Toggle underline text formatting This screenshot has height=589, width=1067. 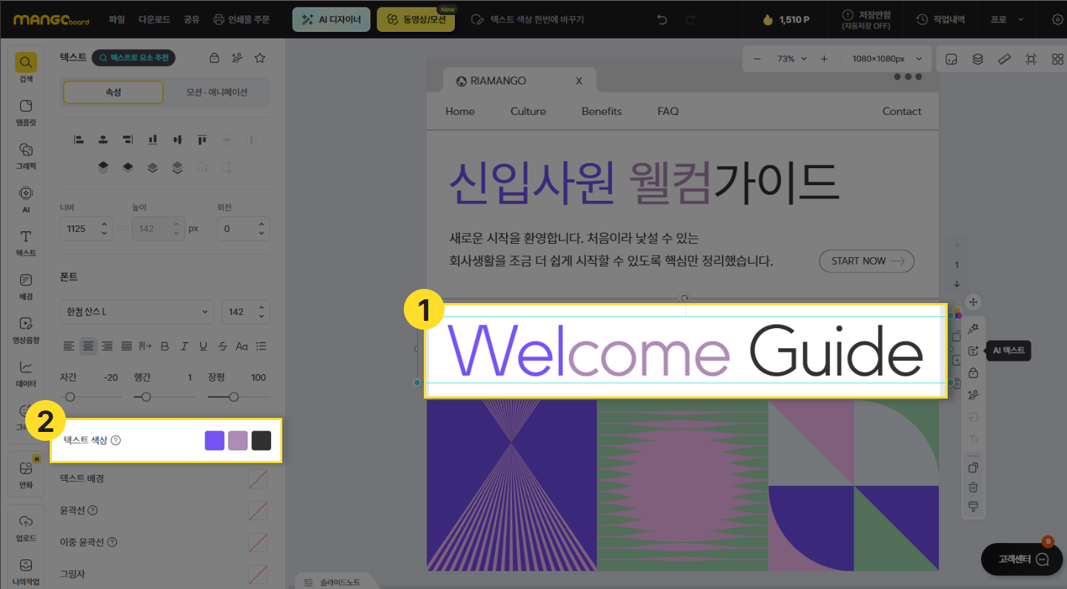click(203, 346)
